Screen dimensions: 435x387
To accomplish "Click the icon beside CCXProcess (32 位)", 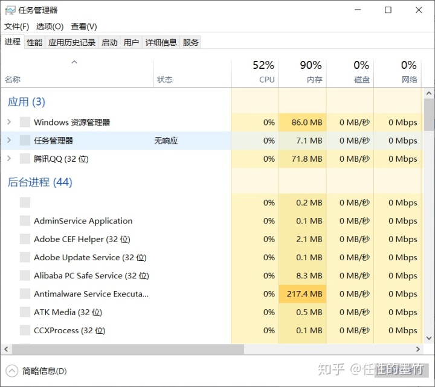I will 25,330.
